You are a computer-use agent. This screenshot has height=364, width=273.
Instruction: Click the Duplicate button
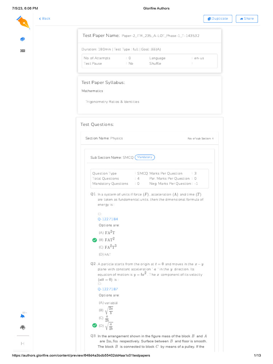[x=218, y=19]
